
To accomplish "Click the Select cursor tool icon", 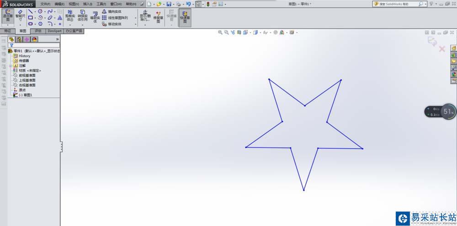I will coord(198,4).
